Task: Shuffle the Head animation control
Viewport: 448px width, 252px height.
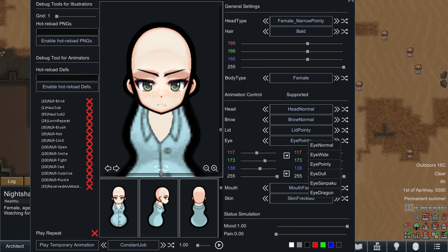Action: 344,109
